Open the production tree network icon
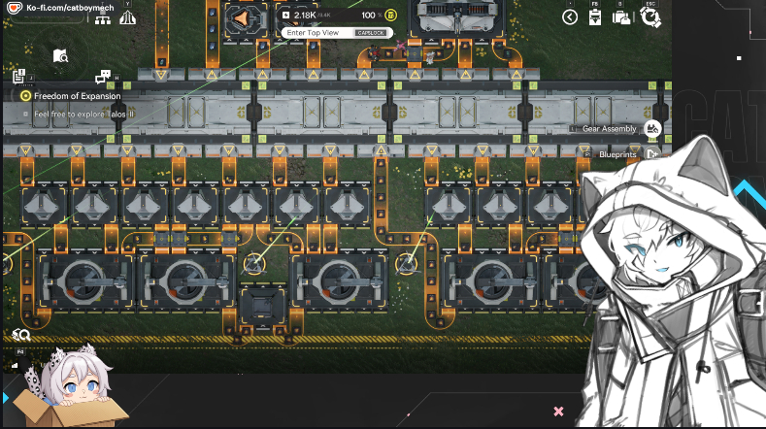The height and width of the screenshot is (429, 766). tap(102, 18)
